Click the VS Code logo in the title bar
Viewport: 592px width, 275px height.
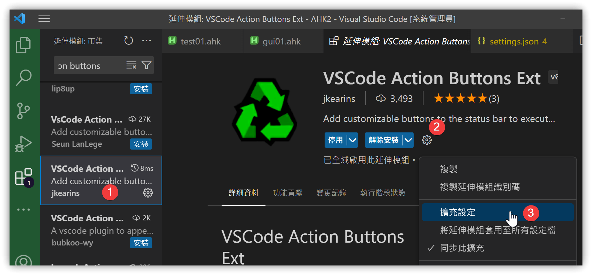(x=20, y=19)
